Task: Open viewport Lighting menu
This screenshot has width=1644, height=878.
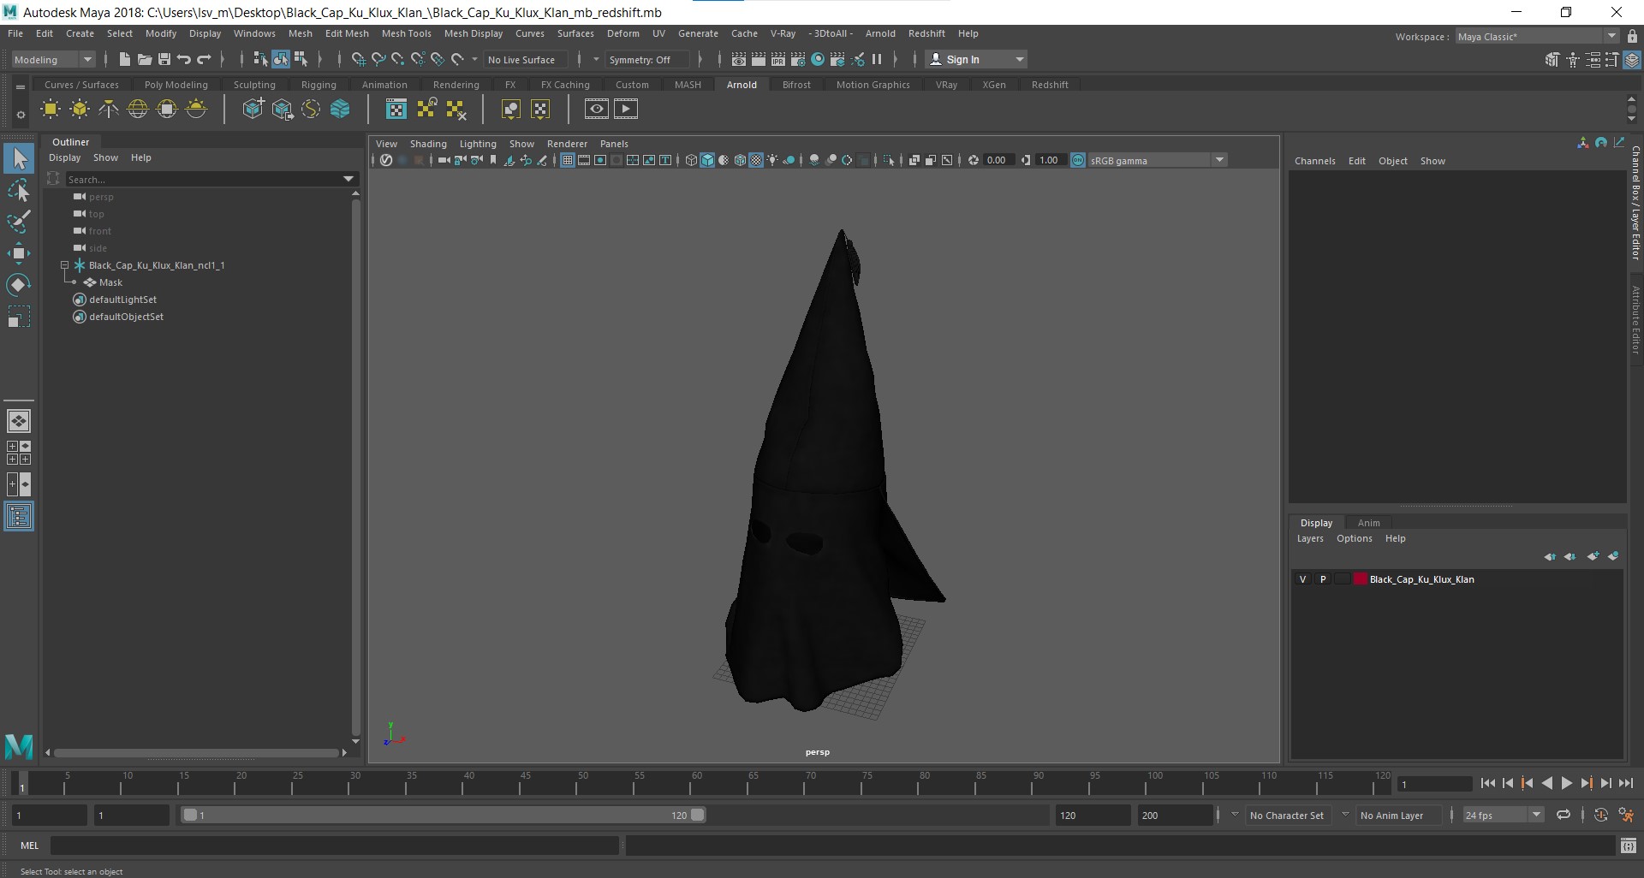Action: coord(477,144)
